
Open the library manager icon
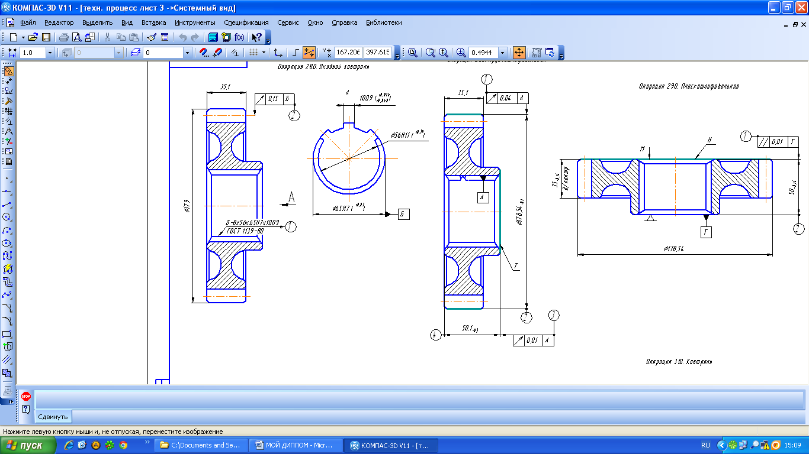213,37
